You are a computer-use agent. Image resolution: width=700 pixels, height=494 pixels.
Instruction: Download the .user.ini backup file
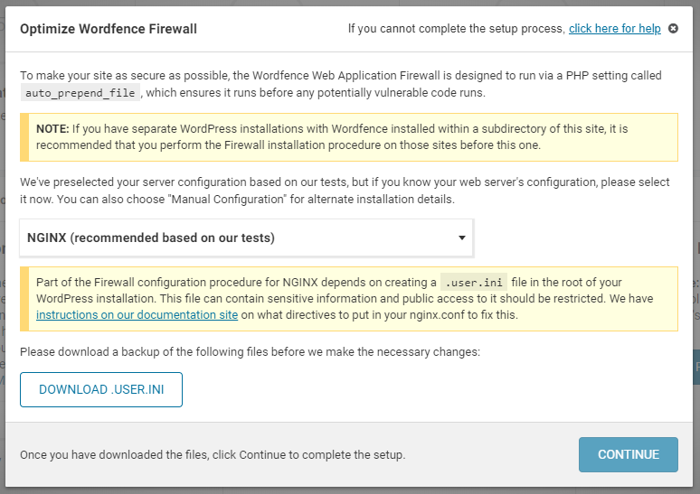[101, 389]
